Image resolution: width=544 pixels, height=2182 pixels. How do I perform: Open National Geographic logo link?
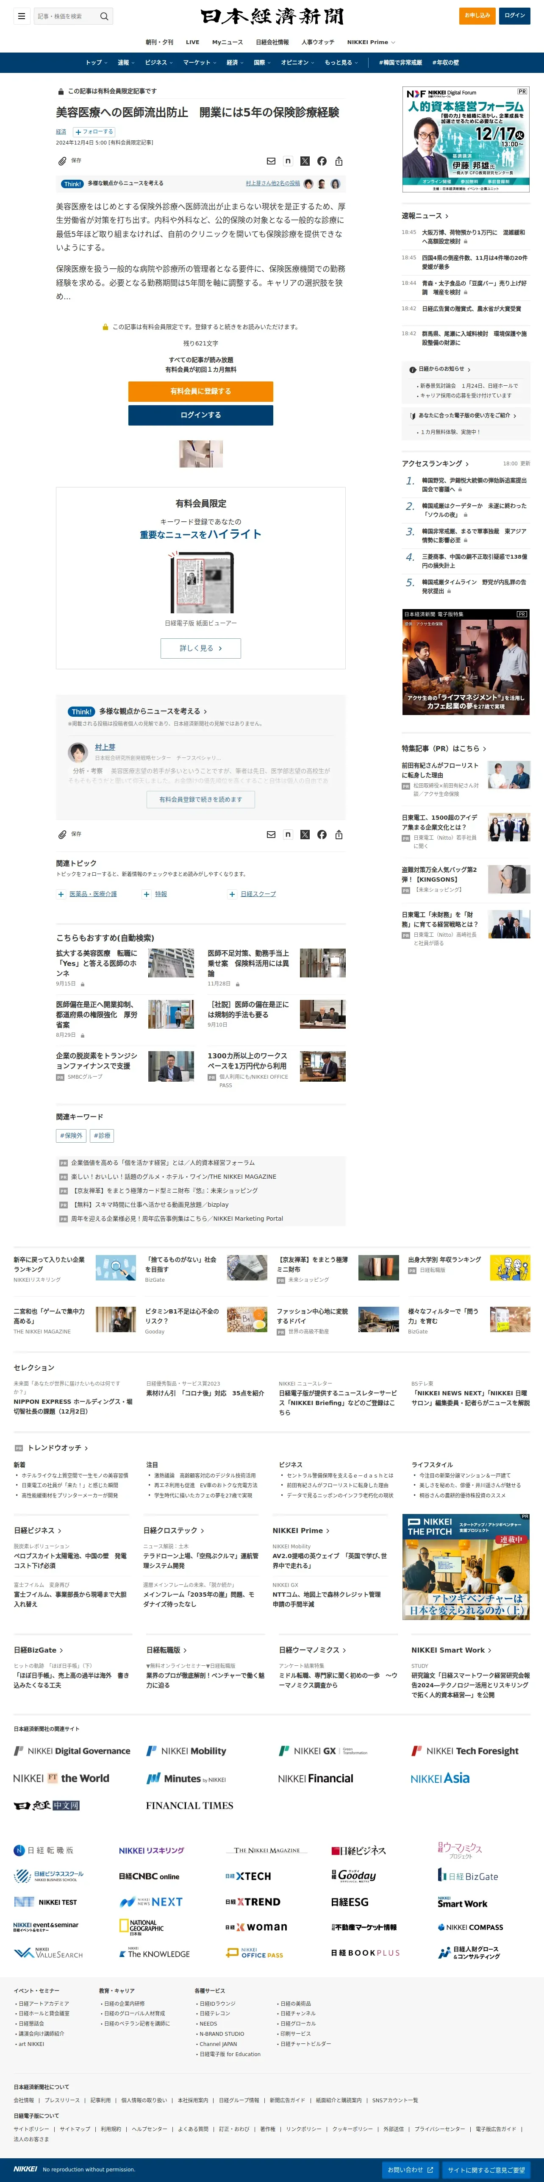(x=142, y=1926)
